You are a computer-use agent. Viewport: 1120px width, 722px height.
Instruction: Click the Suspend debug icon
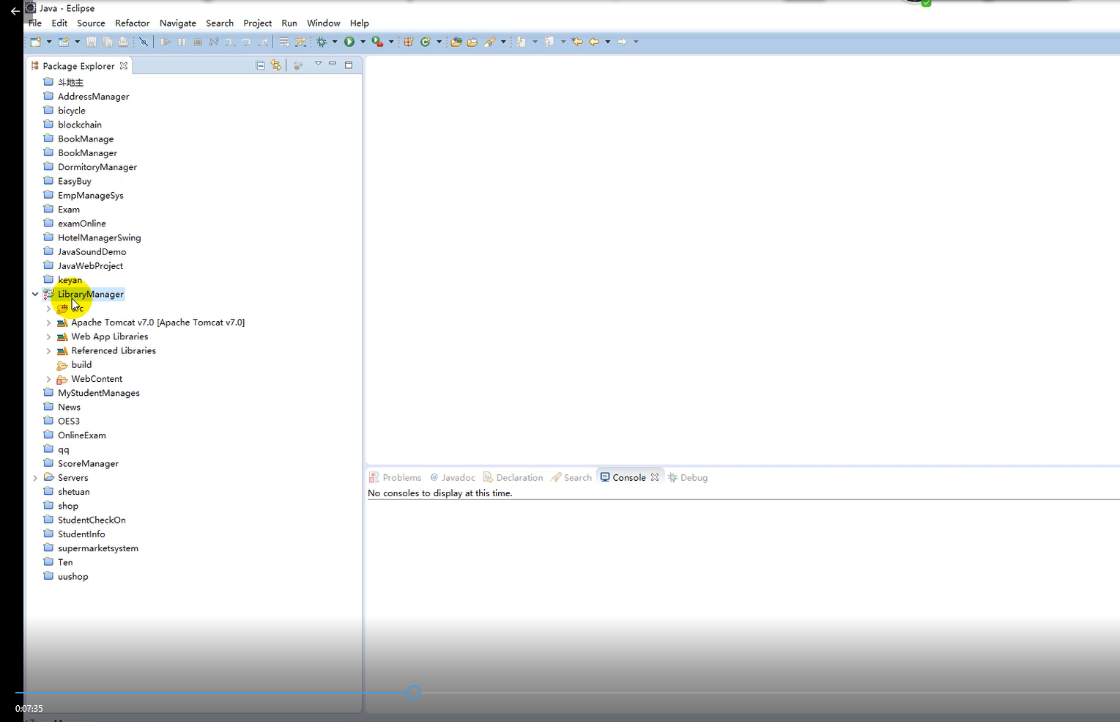tap(182, 42)
